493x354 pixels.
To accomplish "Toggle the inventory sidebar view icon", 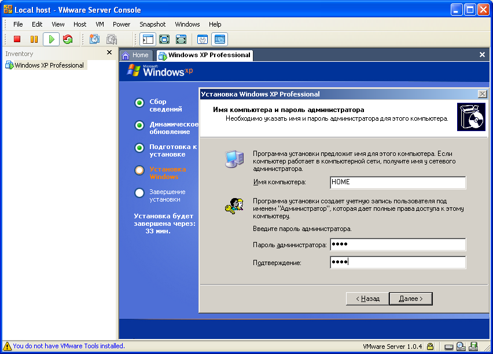I will click(x=148, y=39).
